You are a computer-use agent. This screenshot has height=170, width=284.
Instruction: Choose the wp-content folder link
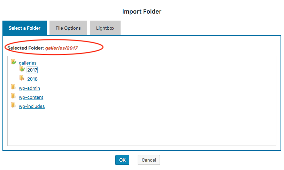(31, 97)
